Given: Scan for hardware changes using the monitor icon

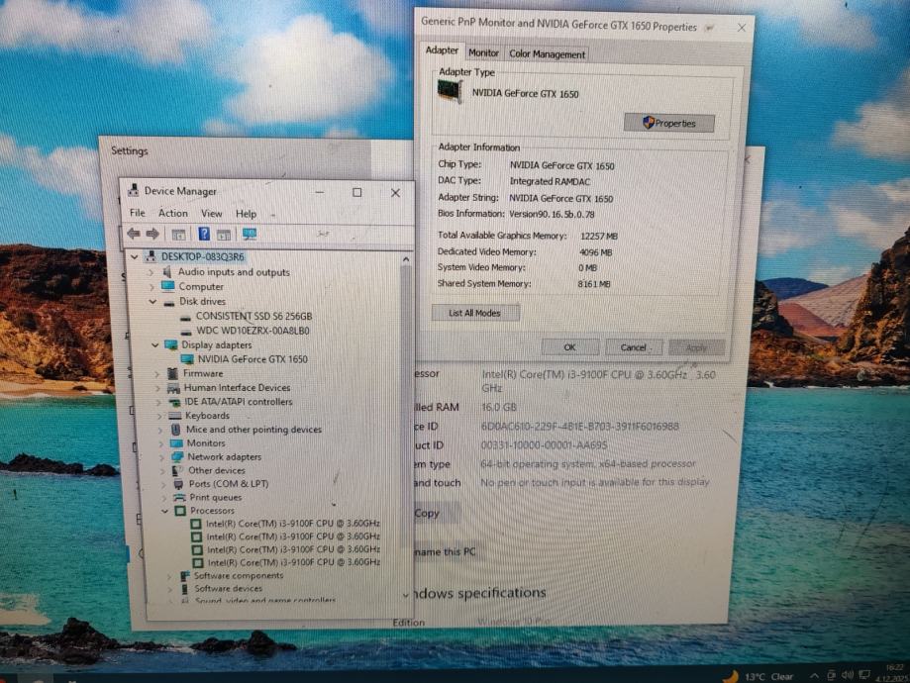Looking at the screenshot, I should pos(250,234).
